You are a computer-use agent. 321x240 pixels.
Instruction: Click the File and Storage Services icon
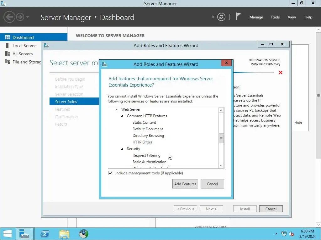[x=8, y=62]
